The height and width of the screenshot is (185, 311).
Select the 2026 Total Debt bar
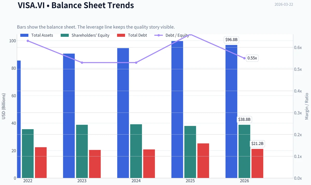[x=257, y=163]
